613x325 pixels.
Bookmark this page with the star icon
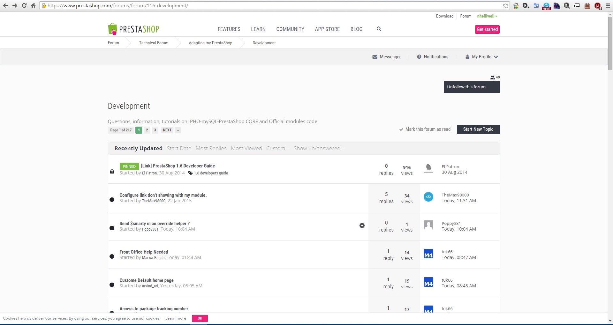[x=505, y=5]
